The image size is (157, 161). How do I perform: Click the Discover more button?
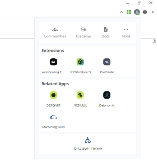tap(88, 144)
